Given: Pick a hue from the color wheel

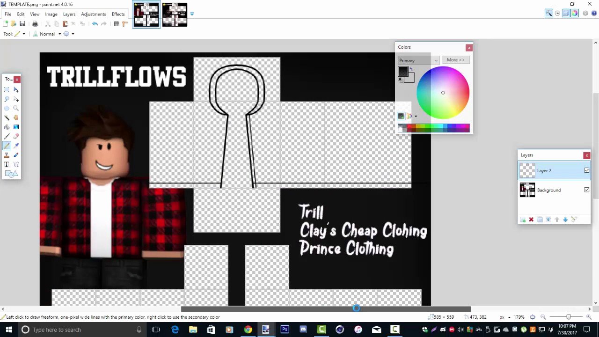Looking at the screenshot, I should [x=443, y=93].
